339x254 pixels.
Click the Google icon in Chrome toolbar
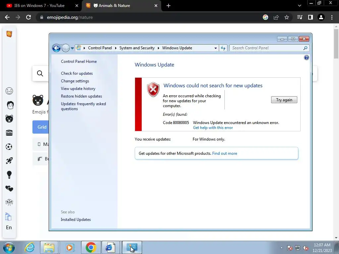point(266,17)
